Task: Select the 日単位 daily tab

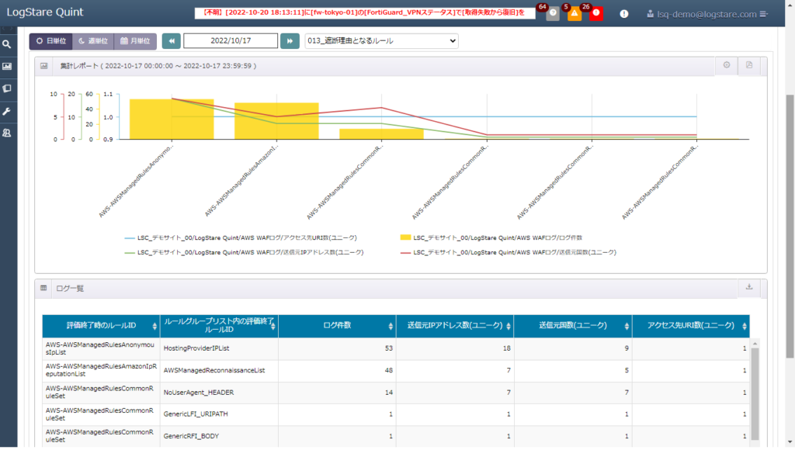Action: tap(50, 41)
